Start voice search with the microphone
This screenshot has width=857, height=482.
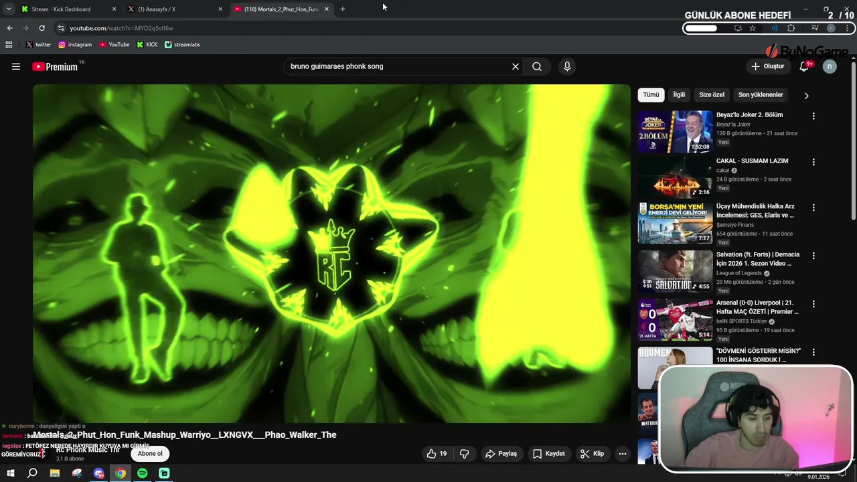567,66
